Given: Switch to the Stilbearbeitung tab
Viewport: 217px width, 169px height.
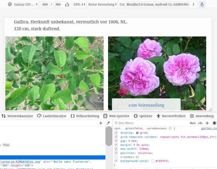Looking at the screenshot, I should click(85, 116).
